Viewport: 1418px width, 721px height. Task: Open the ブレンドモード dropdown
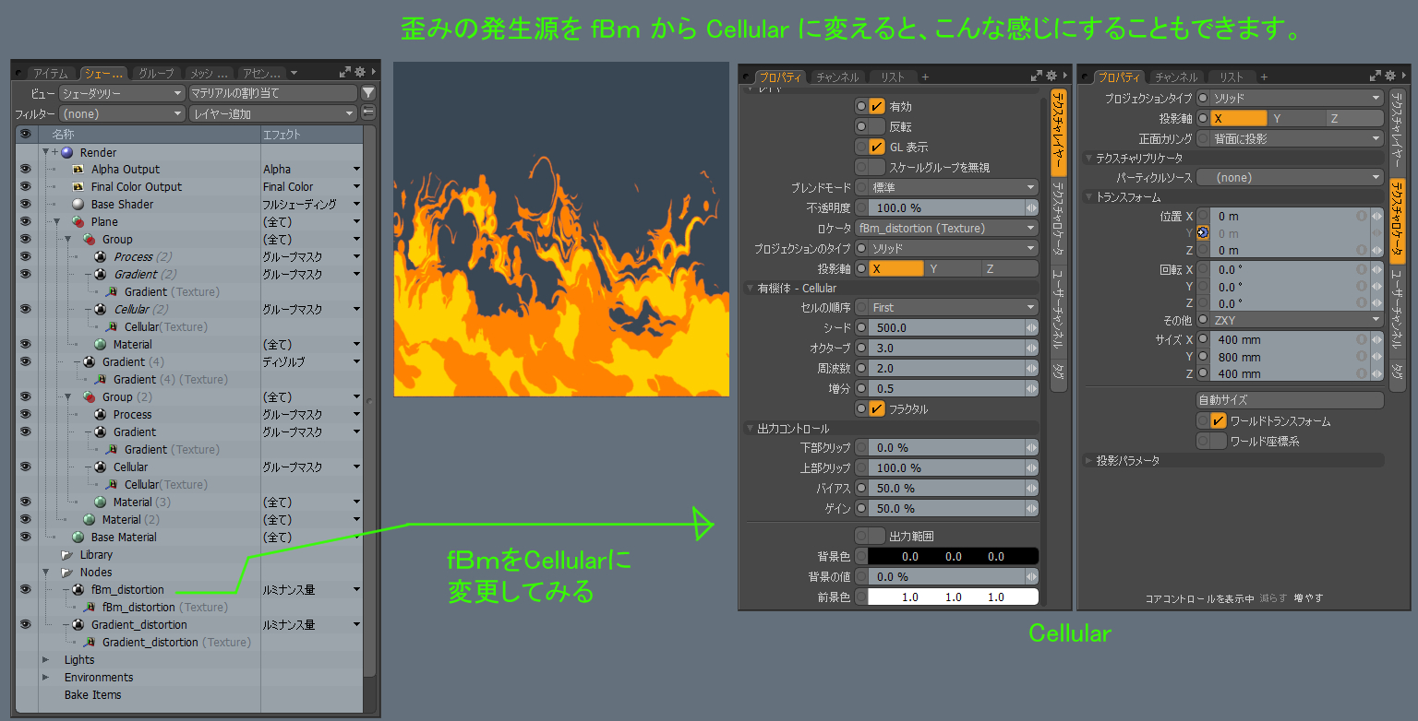946,186
